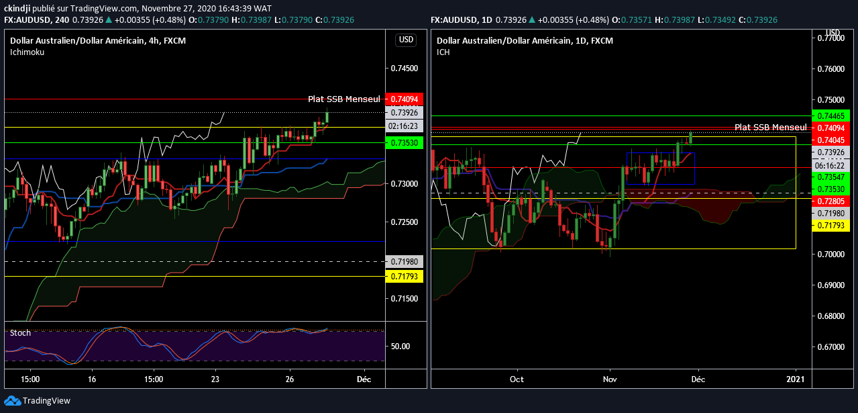Click the Ichimoku indicator label
858x413 pixels.
coord(27,52)
